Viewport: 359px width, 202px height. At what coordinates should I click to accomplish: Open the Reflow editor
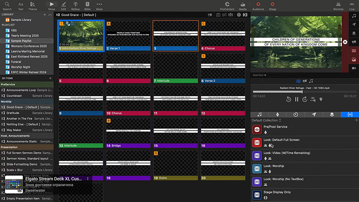(x=75, y=6)
